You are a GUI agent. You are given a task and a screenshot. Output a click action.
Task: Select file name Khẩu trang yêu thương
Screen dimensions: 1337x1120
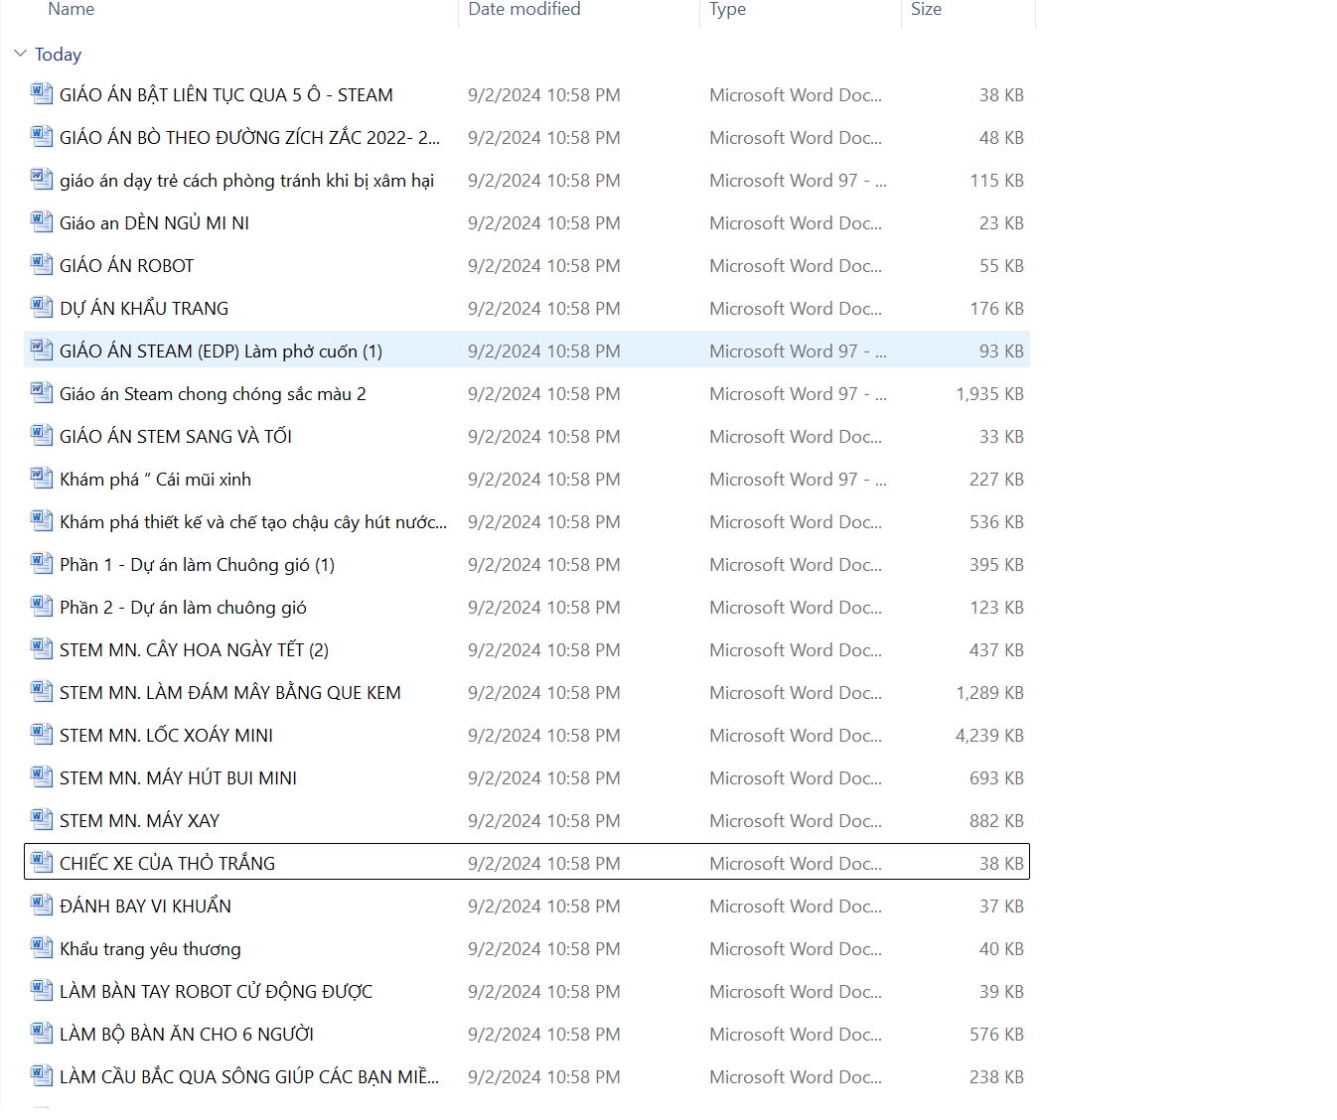point(150,949)
